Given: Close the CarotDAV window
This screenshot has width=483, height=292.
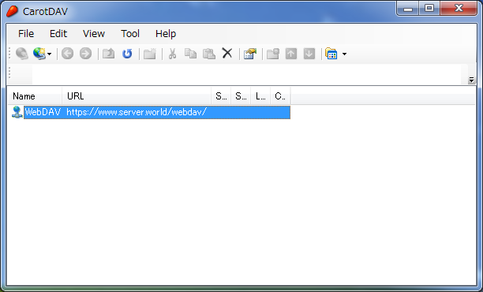Looking at the screenshot, I should point(459,9).
